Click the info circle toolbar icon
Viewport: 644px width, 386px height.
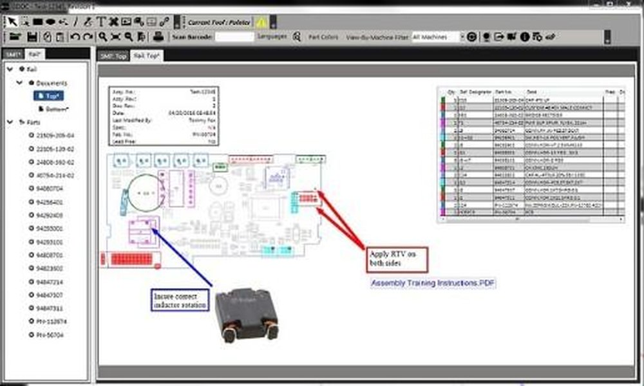[x=524, y=37]
